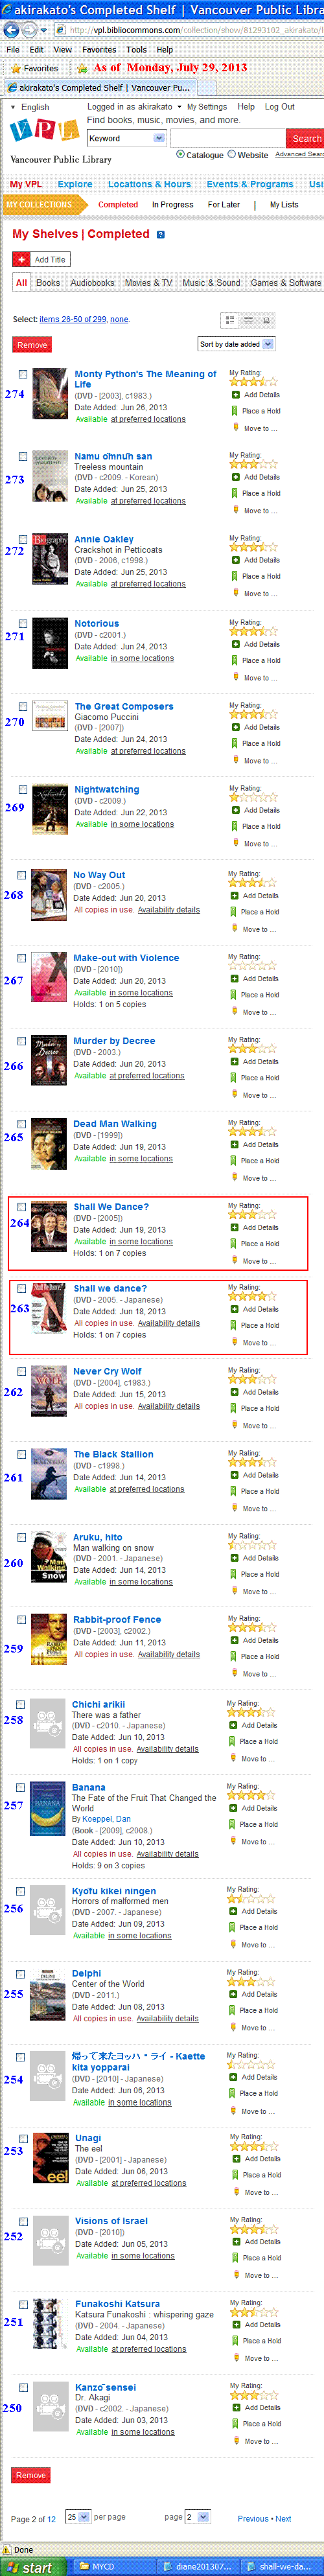Select the Website radio button
The image size is (324, 2576).
232,154
